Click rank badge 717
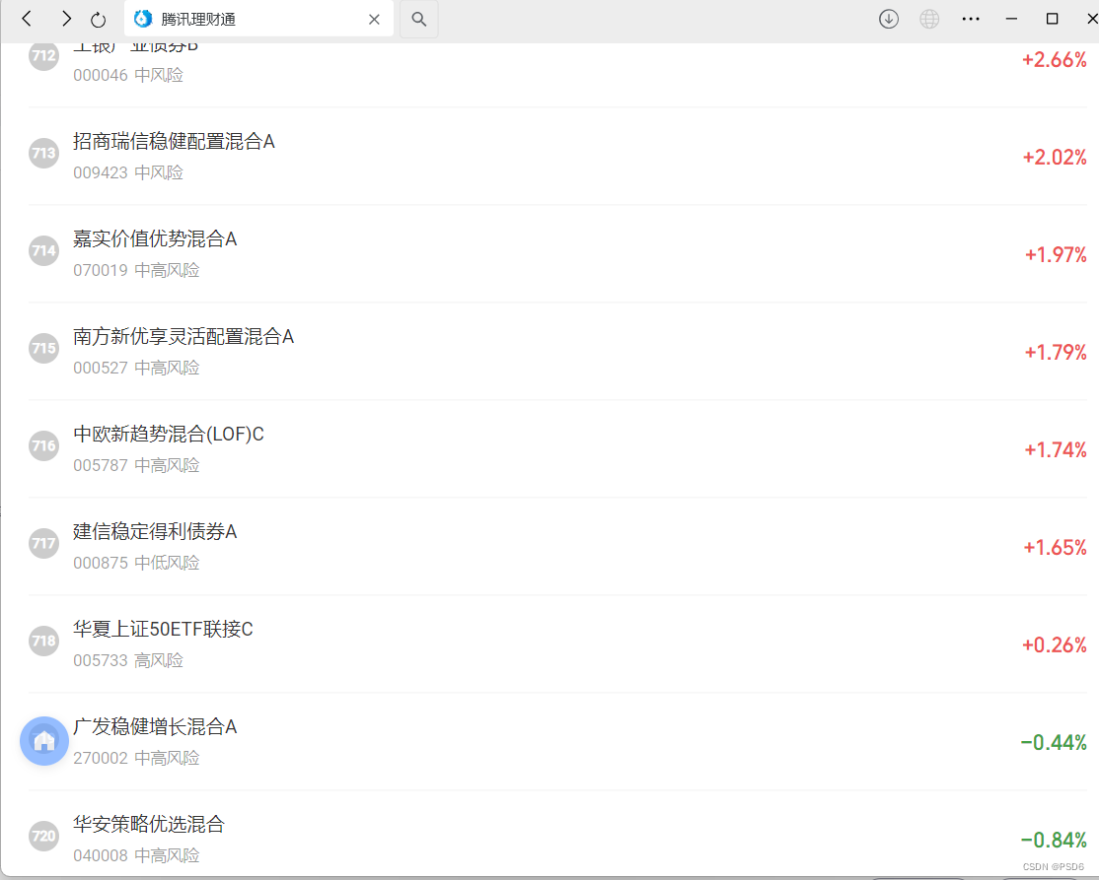This screenshot has height=880, width=1099. point(43,543)
